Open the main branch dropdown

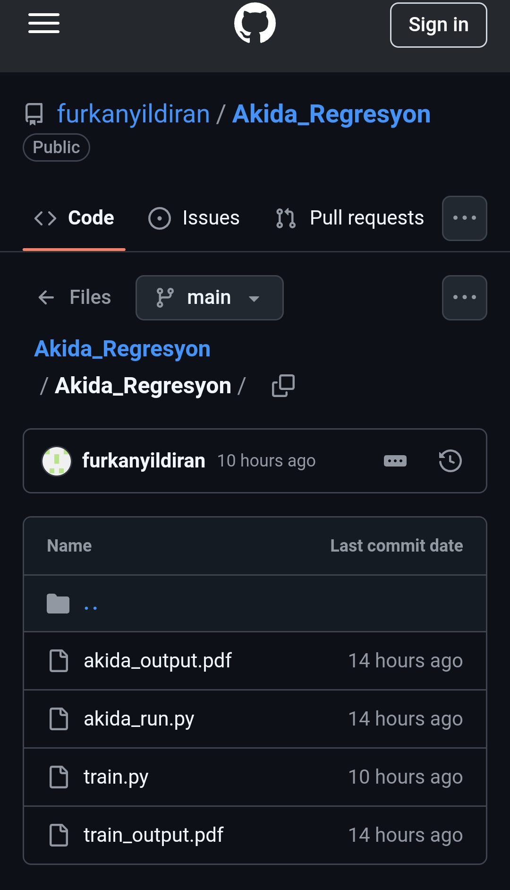tap(209, 298)
